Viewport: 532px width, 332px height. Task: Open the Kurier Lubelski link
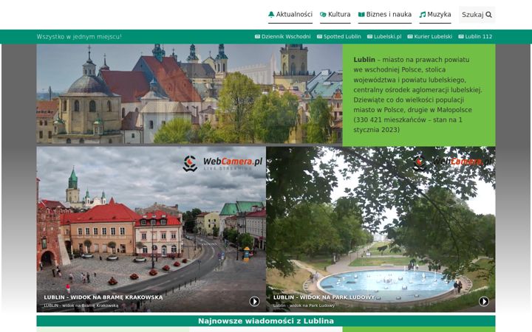(430, 37)
